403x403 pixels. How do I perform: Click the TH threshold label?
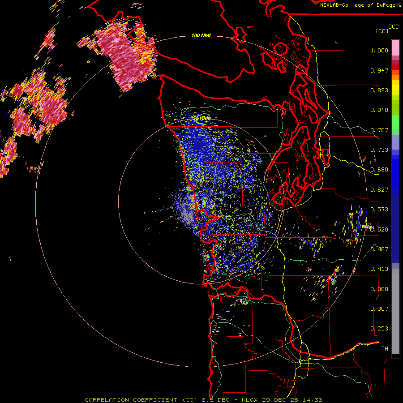pos(385,349)
